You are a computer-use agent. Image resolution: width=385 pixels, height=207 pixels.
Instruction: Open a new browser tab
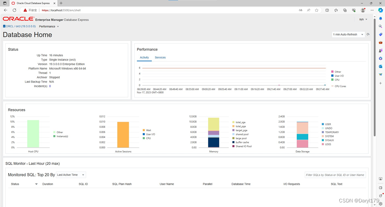tap(61, 3)
